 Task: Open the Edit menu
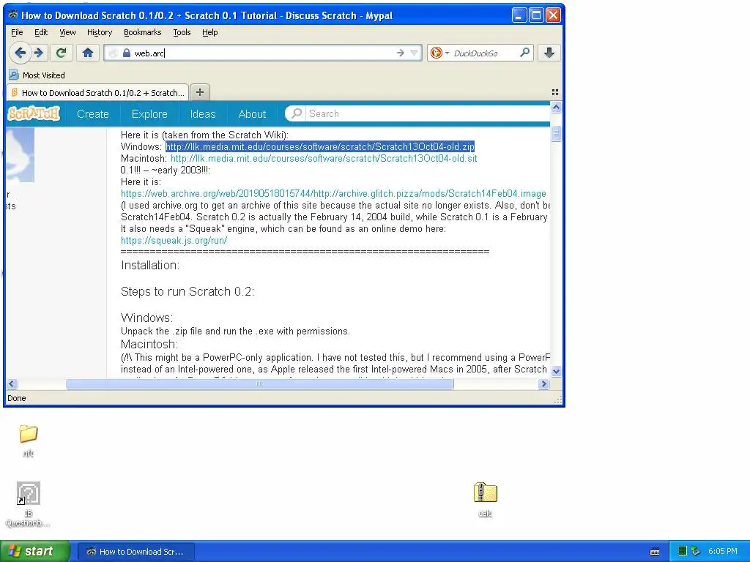(x=41, y=32)
